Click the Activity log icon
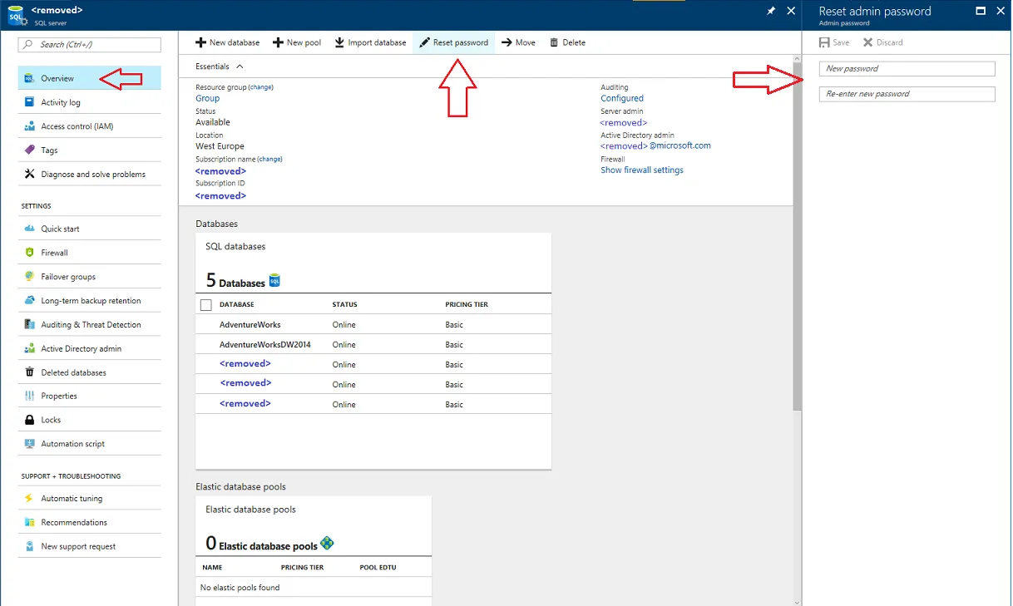Viewport: 1013px width, 606px height. click(x=30, y=102)
